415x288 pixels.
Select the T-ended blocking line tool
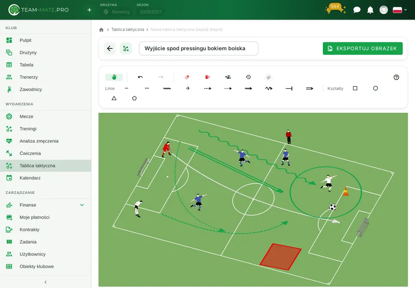289,89
